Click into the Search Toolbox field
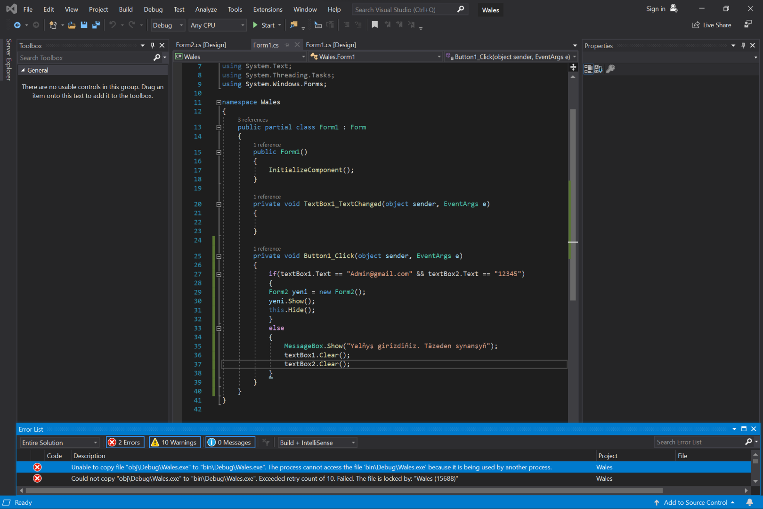The height and width of the screenshot is (509, 763). [x=85, y=57]
